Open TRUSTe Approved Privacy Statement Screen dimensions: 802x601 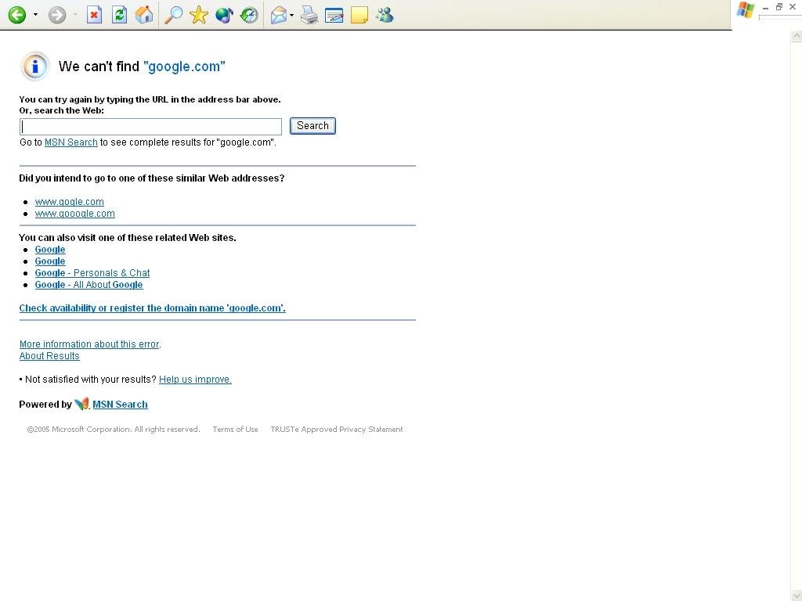tap(337, 430)
